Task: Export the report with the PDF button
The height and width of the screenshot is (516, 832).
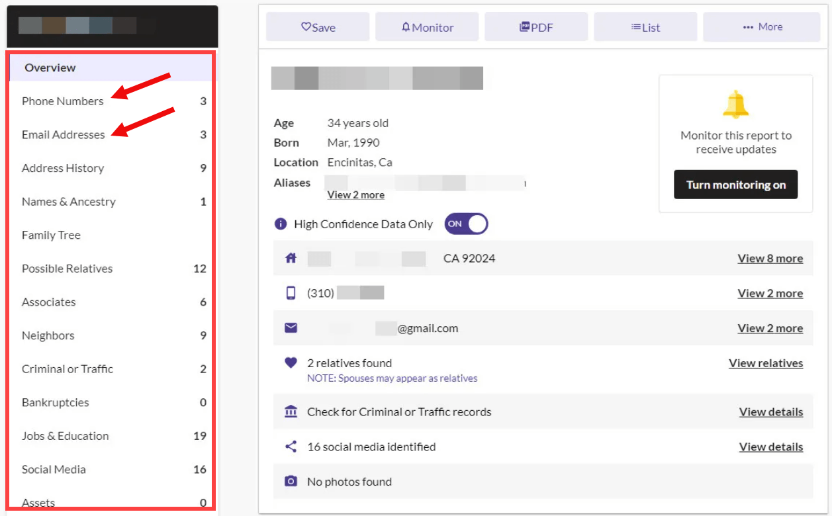Action: point(536,27)
